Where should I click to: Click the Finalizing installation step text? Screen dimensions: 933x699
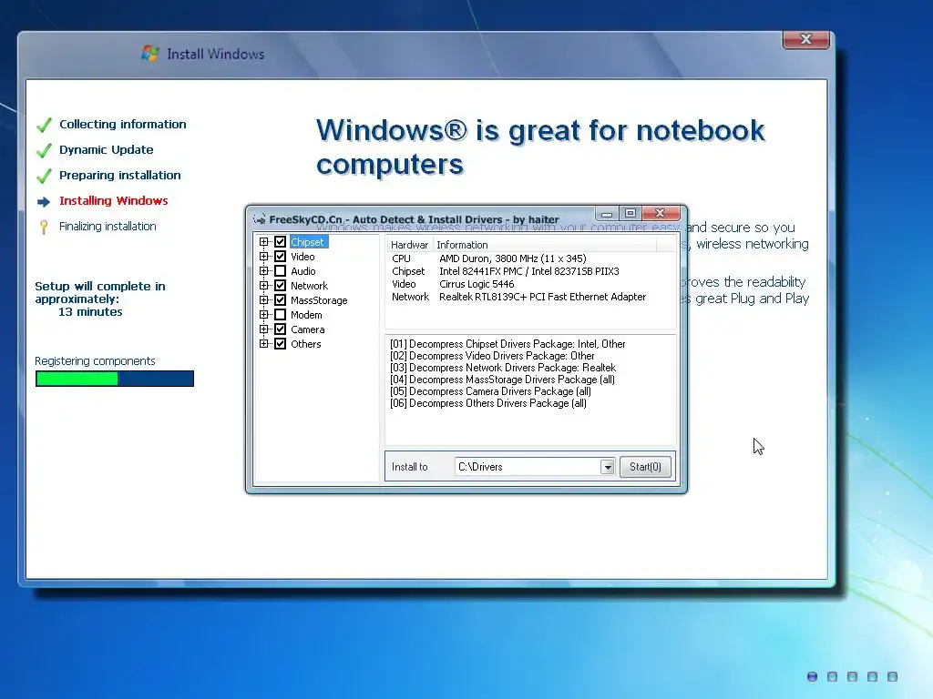[x=108, y=227]
